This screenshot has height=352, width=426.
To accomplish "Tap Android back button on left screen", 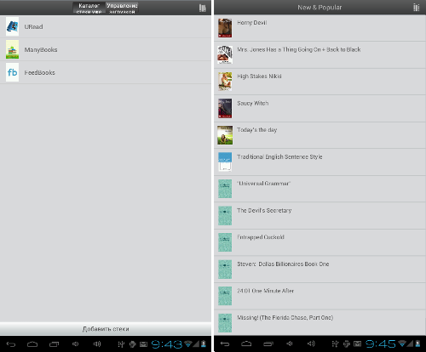I will (x=11, y=344).
